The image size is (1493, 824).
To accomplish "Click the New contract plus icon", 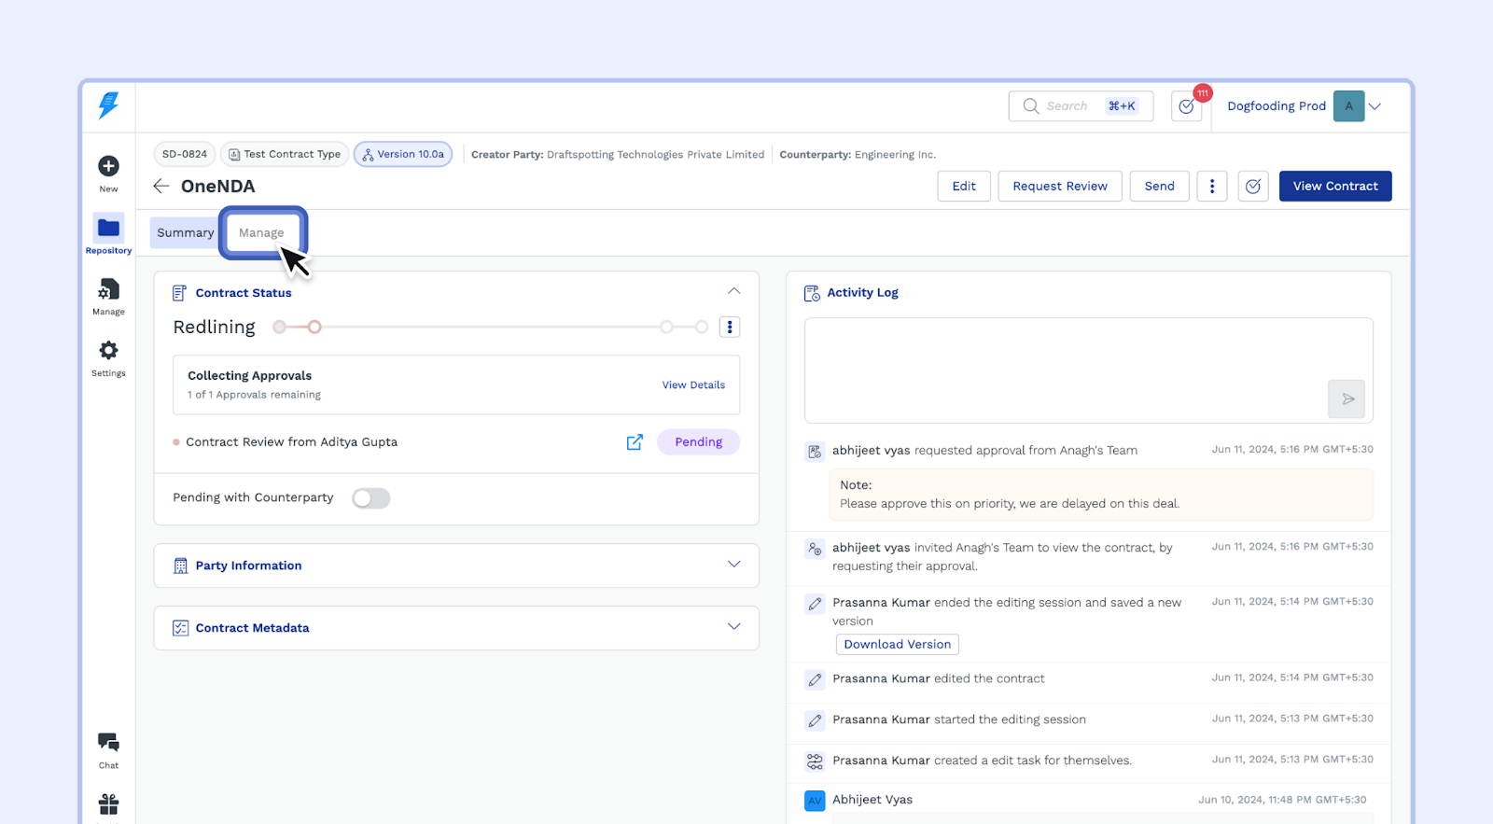I will [x=108, y=166].
